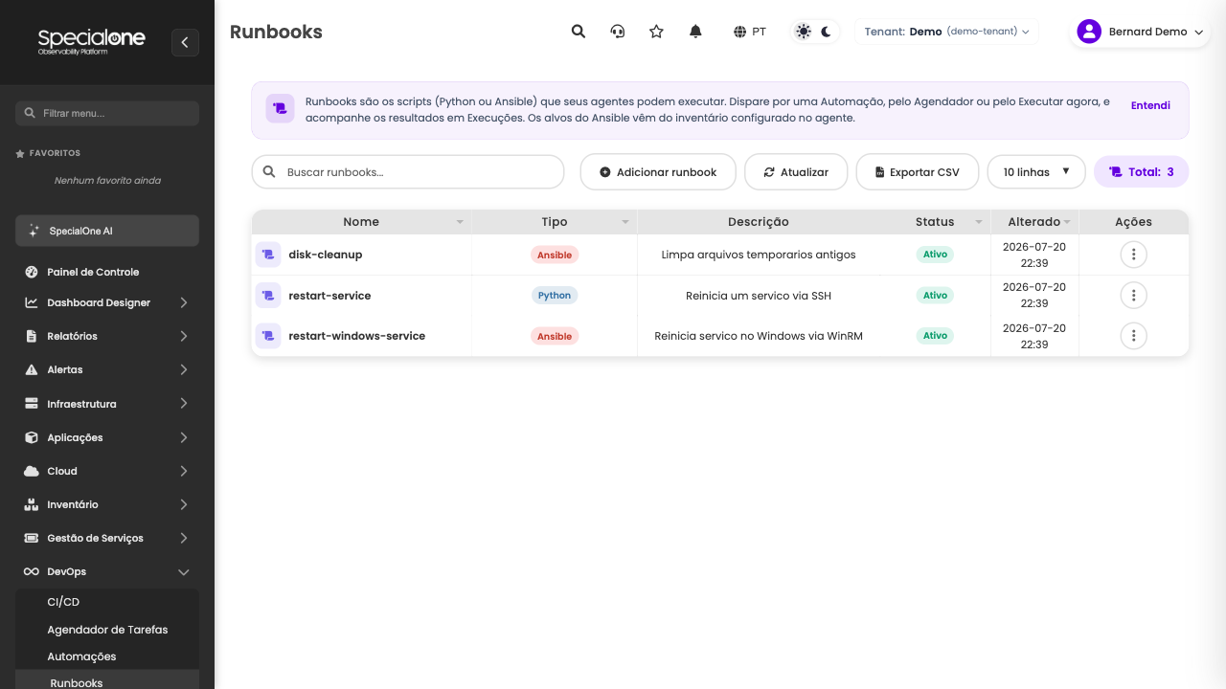Expand the Aplicações submenu chevron

pyautogui.click(x=184, y=437)
